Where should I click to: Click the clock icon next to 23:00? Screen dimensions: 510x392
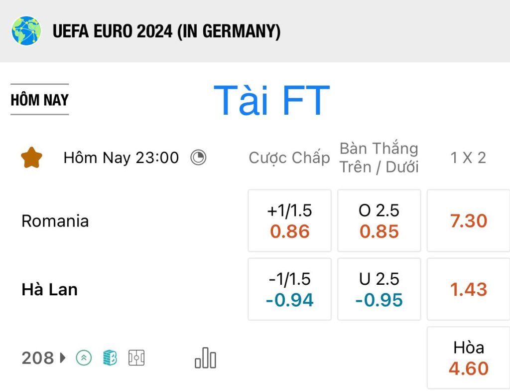click(x=198, y=158)
